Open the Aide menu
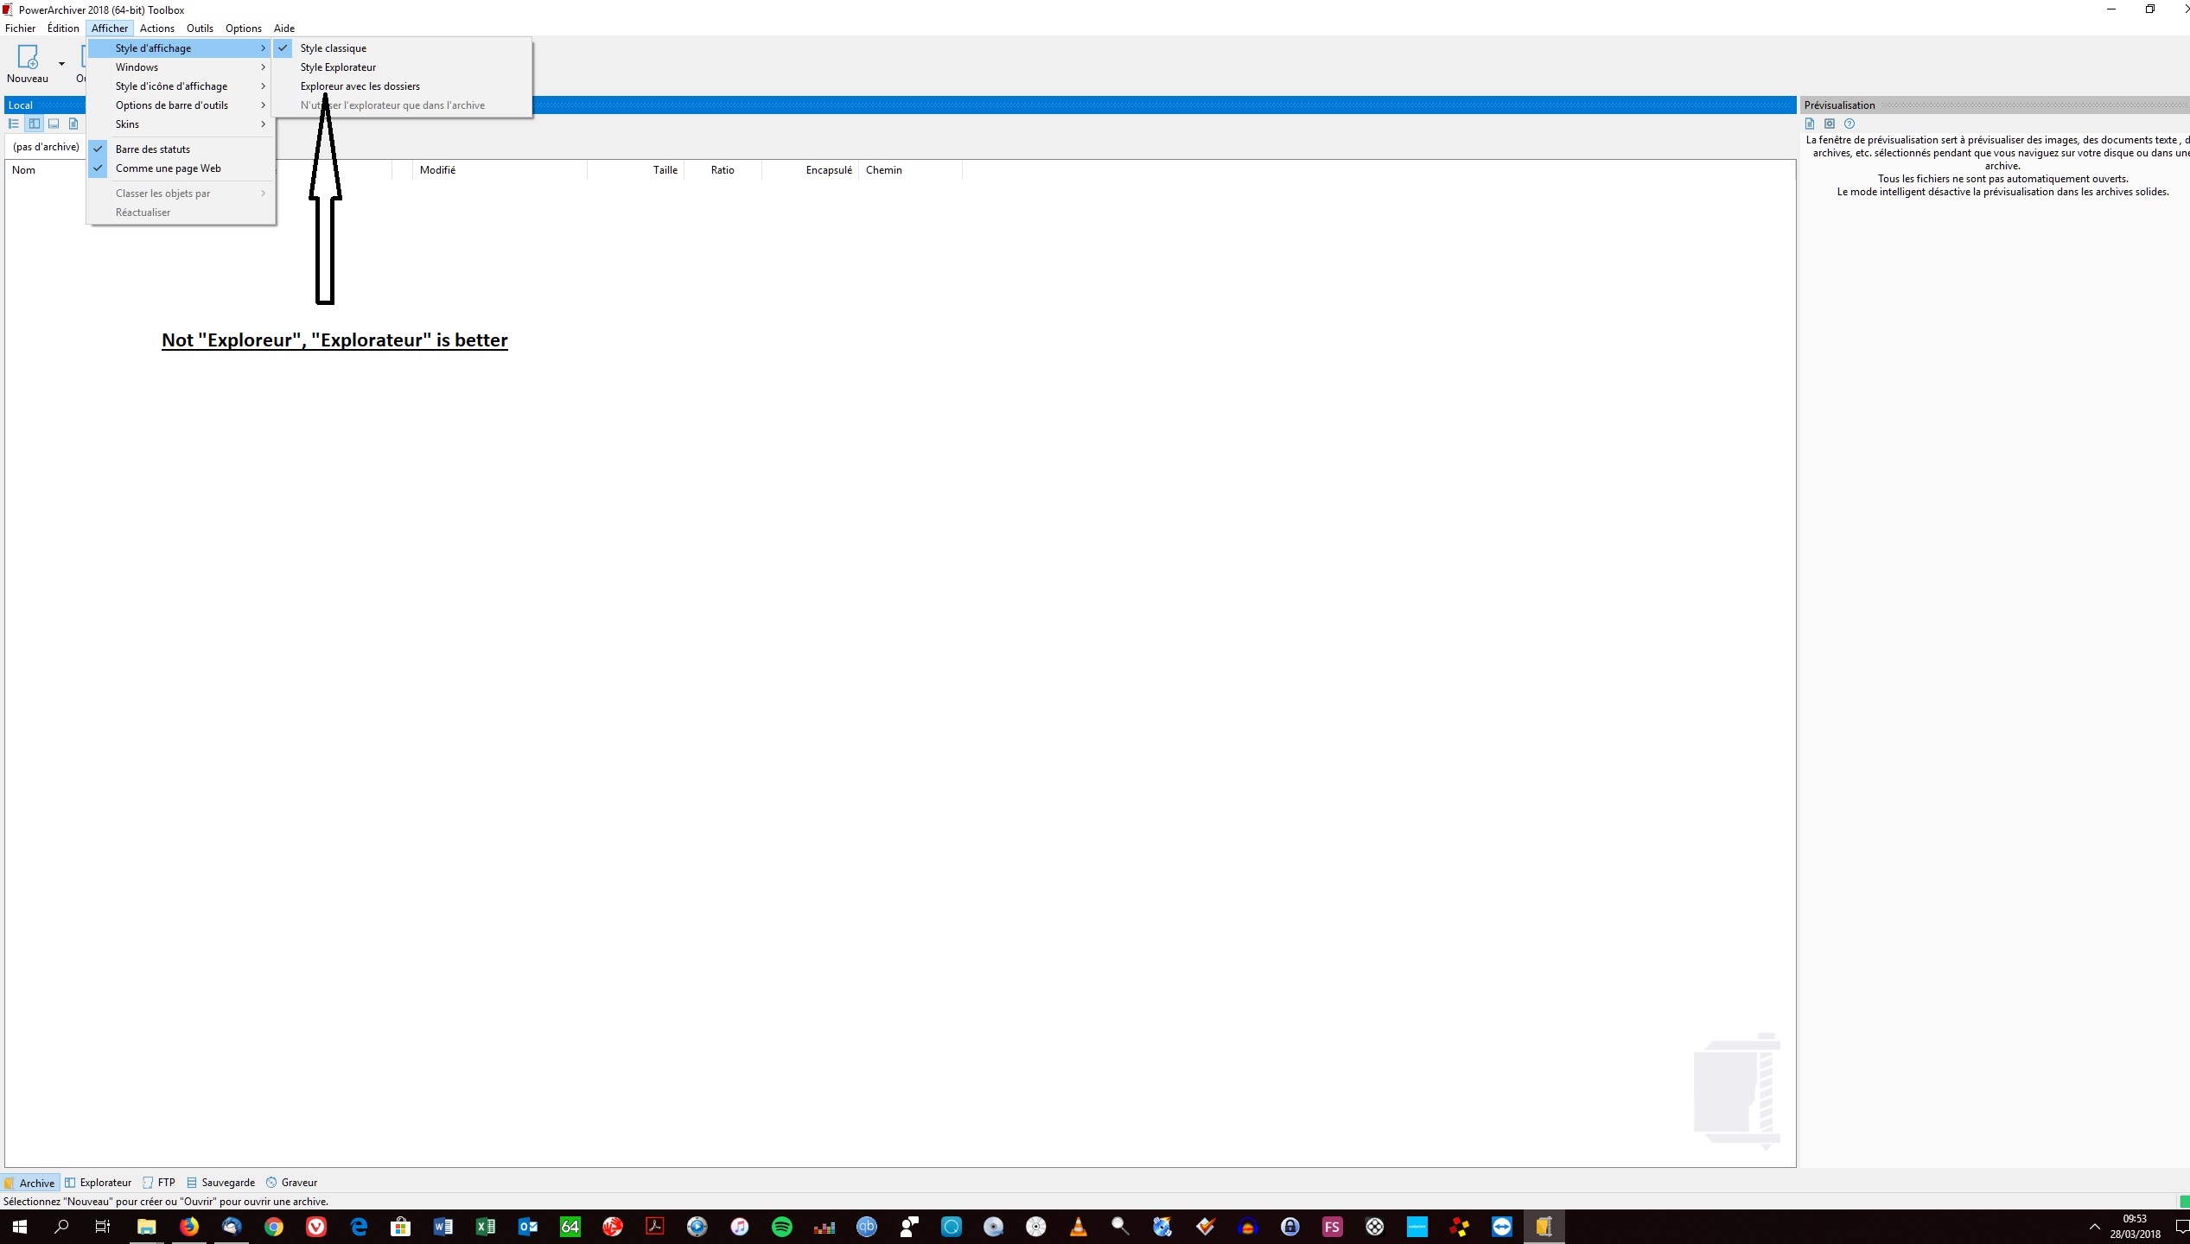 pos(284,29)
